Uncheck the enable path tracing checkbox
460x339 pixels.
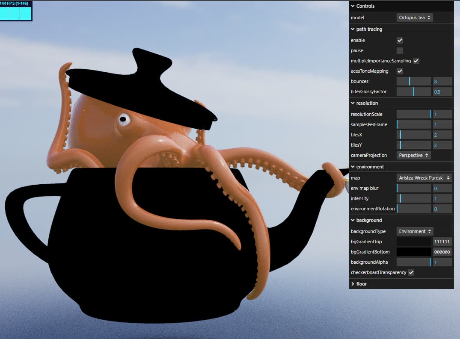(400, 40)
